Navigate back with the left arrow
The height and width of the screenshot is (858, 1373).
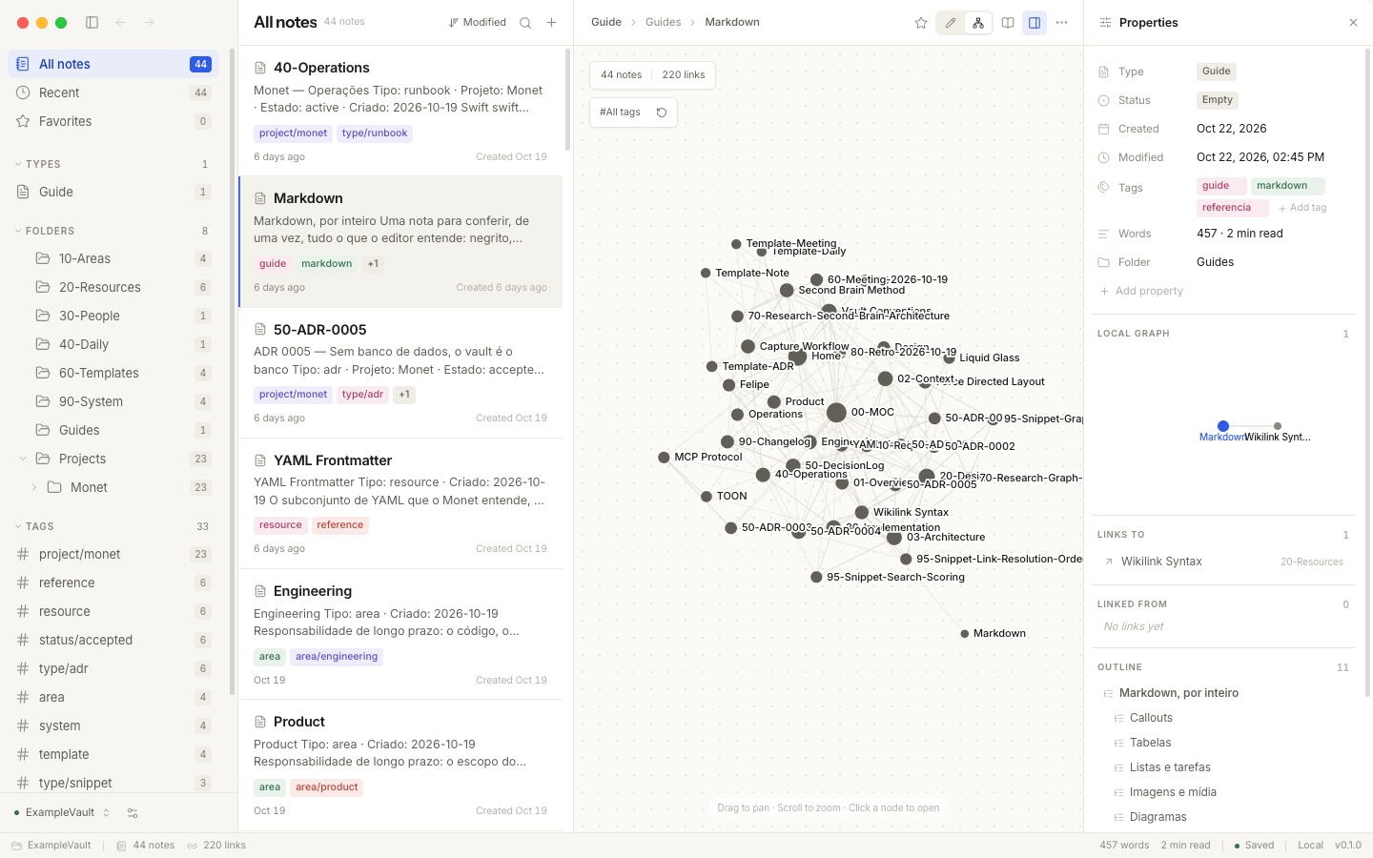[121, 22]
